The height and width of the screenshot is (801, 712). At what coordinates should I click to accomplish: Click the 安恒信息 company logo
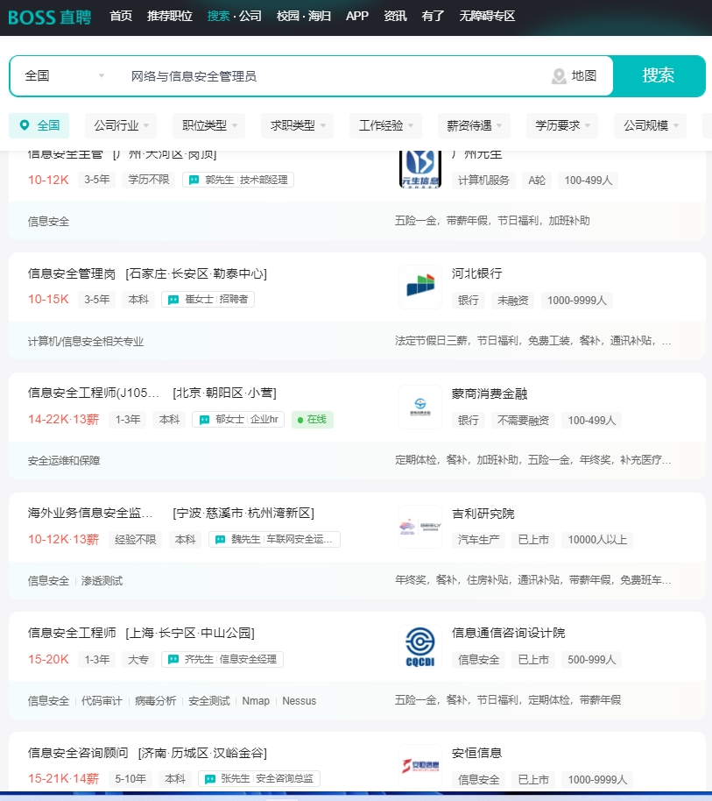point(420,766)
